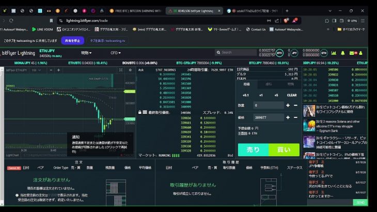Click the order book grouping list icon
Image resolution: width=377 pixels, height=212 pixels.
pyautogui.click(x=145, y=112)
